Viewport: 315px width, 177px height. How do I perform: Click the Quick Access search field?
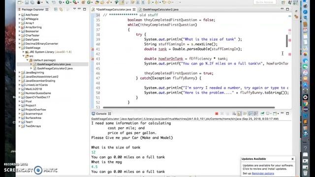point(264,2)
